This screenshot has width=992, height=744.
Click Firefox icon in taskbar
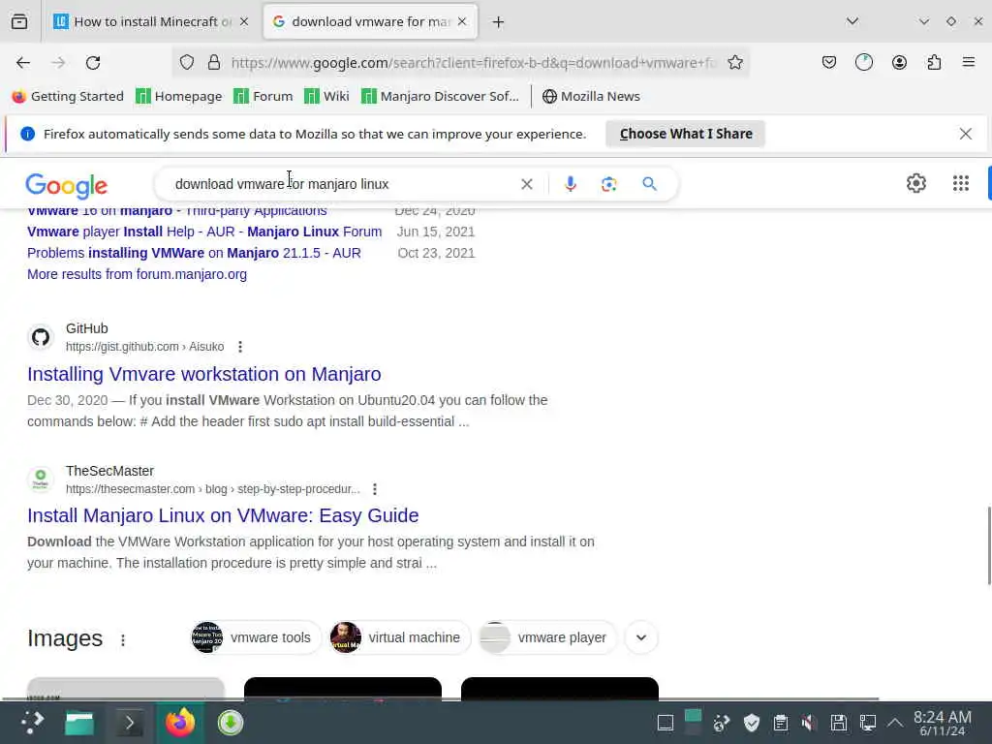(179, 723)
